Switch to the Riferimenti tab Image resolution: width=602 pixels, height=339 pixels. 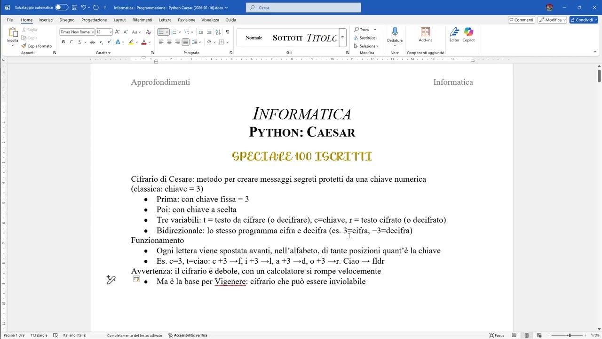tap(142, 20)
